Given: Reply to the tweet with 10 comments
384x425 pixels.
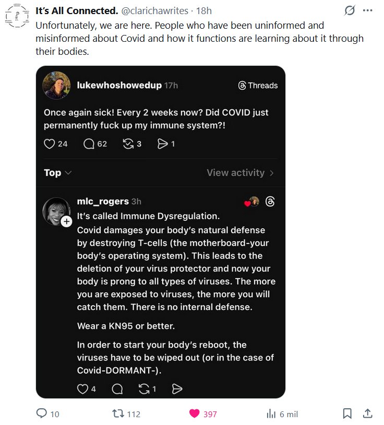Looking at the screenshot, I should coord(42,414).
